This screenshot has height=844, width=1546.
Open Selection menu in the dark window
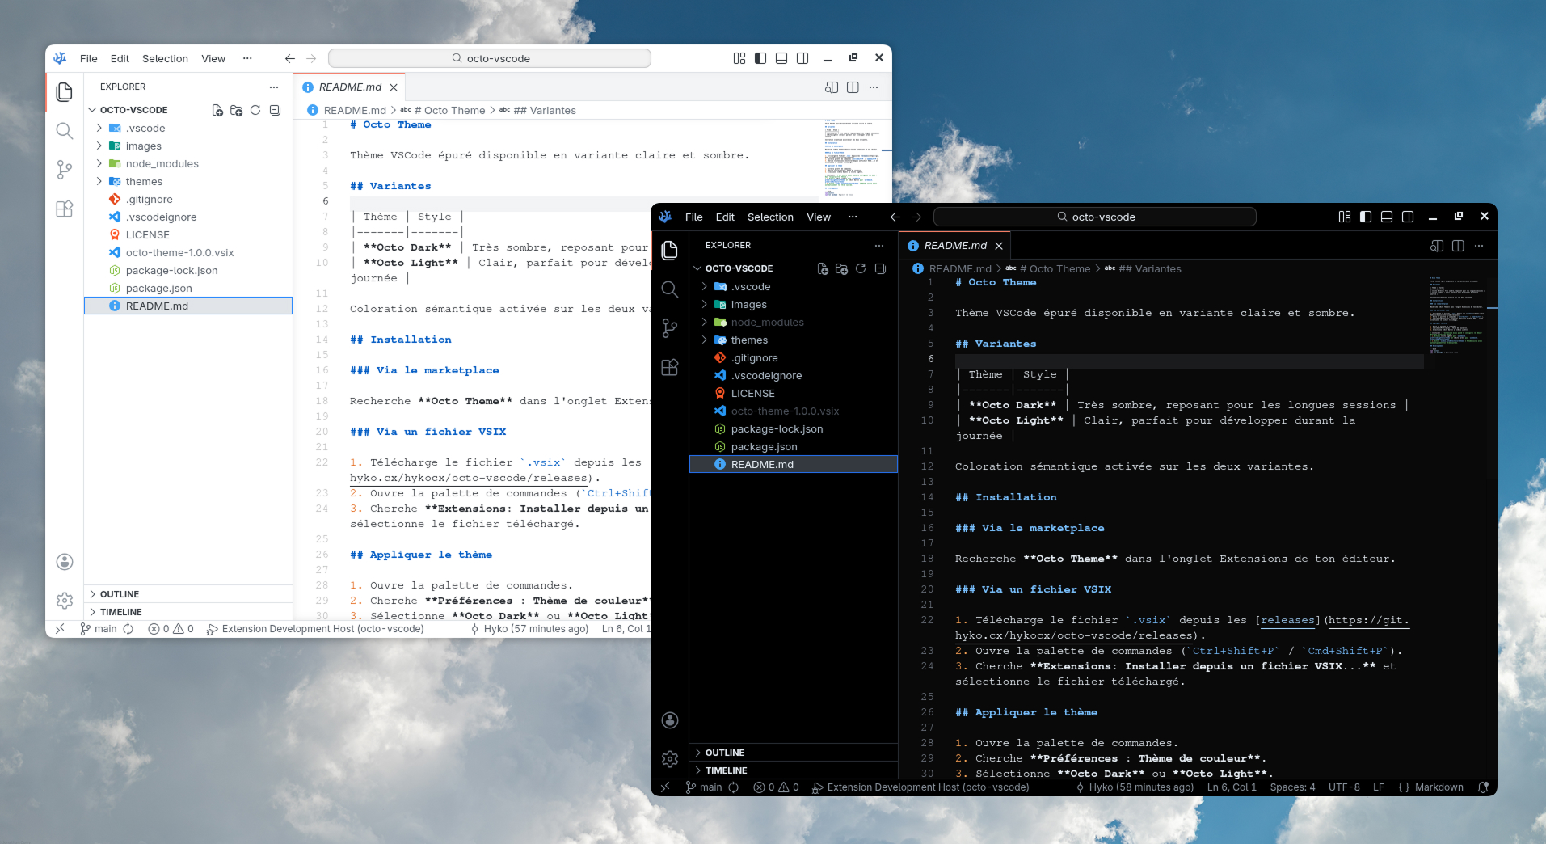[x=769, y=217]
